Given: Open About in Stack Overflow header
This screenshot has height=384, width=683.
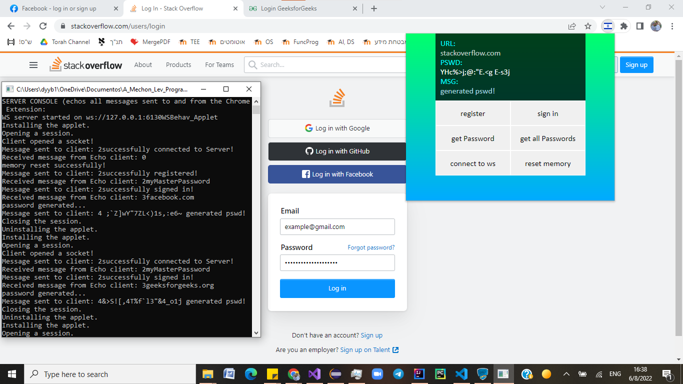Looking at the screenshot, I should point(143,65).
